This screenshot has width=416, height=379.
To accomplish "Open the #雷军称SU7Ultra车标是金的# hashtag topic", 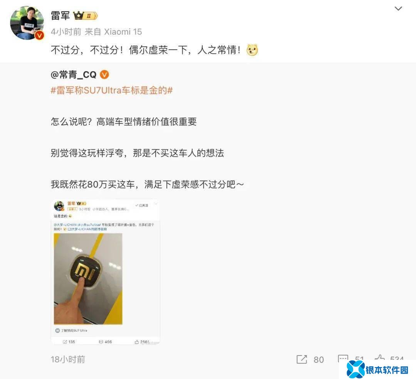I will (x=112, y=90).
